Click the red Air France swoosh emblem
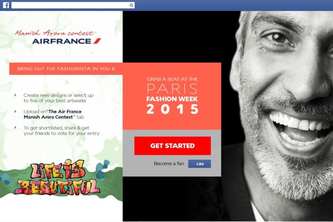 point(97,41)
